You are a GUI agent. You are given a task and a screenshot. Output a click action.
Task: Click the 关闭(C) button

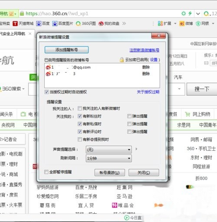pyautogui.click(x=144, y=172)
